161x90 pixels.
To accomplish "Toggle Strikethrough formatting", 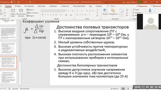I will click(53, 15).
